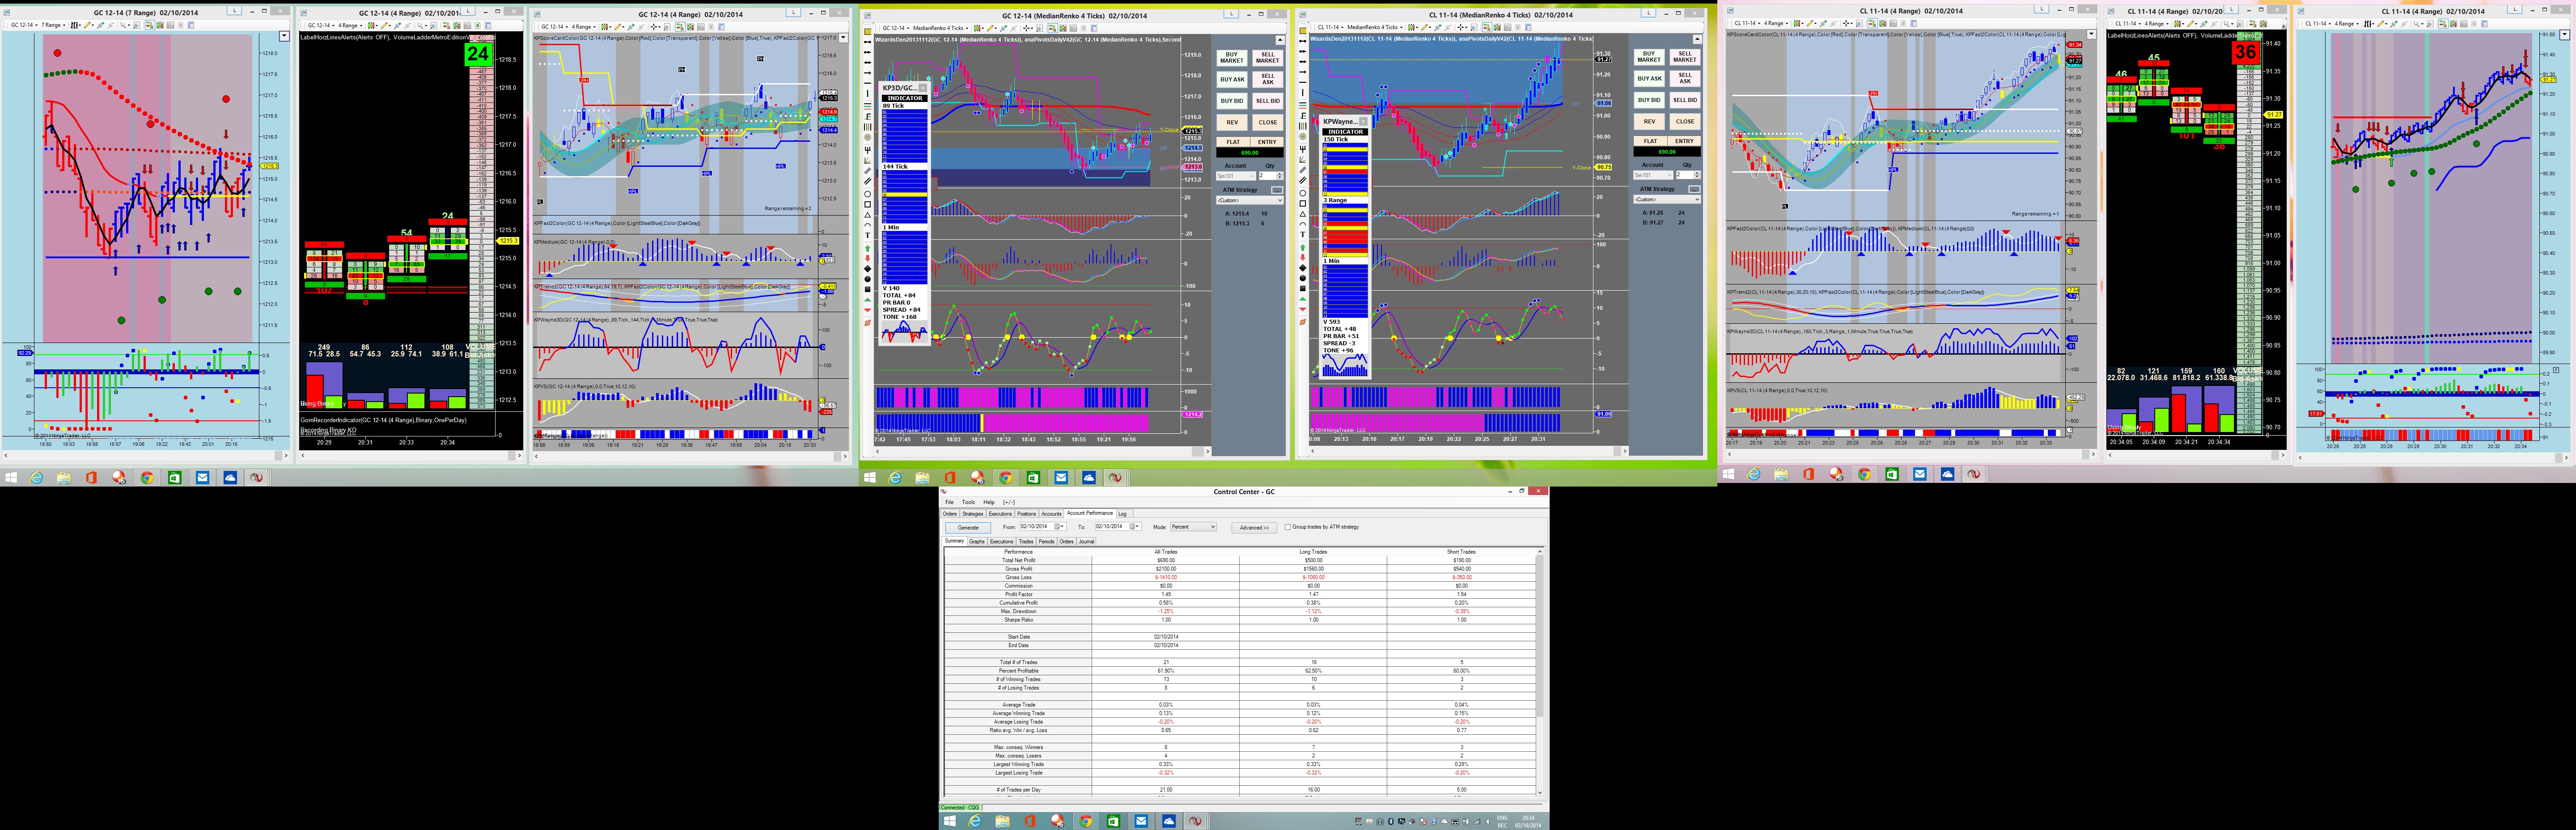Open the Tools menu in Control Center
The width and height of the screenshot is (2576, 830).
(x=969, y=502)
